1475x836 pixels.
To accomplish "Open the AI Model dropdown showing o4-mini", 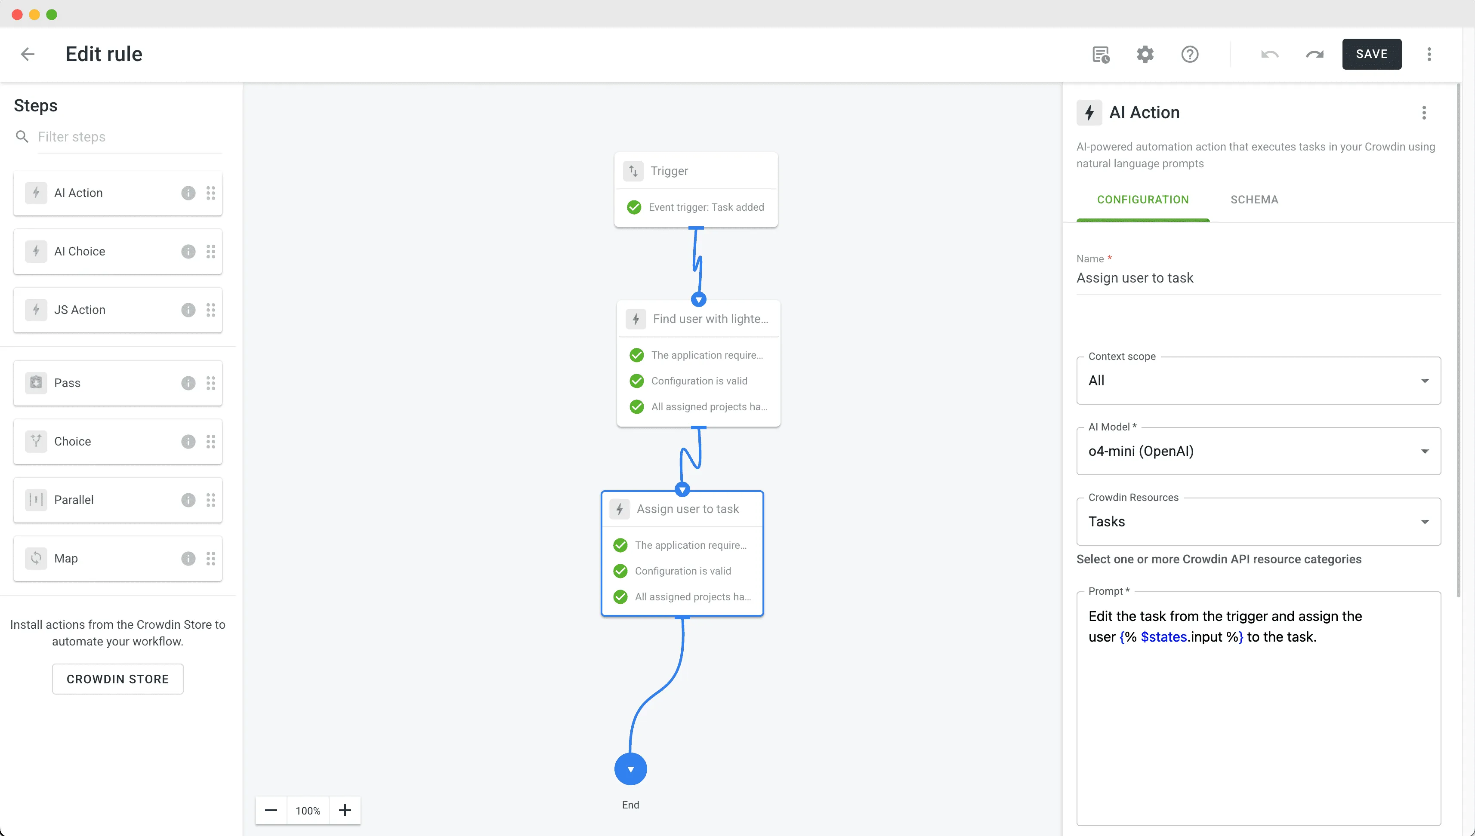I will click(1425, 451).
